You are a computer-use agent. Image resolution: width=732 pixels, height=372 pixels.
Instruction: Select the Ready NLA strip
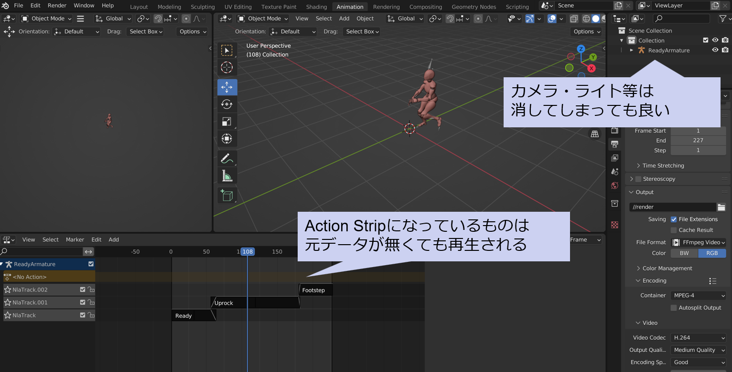click(194, 315)
